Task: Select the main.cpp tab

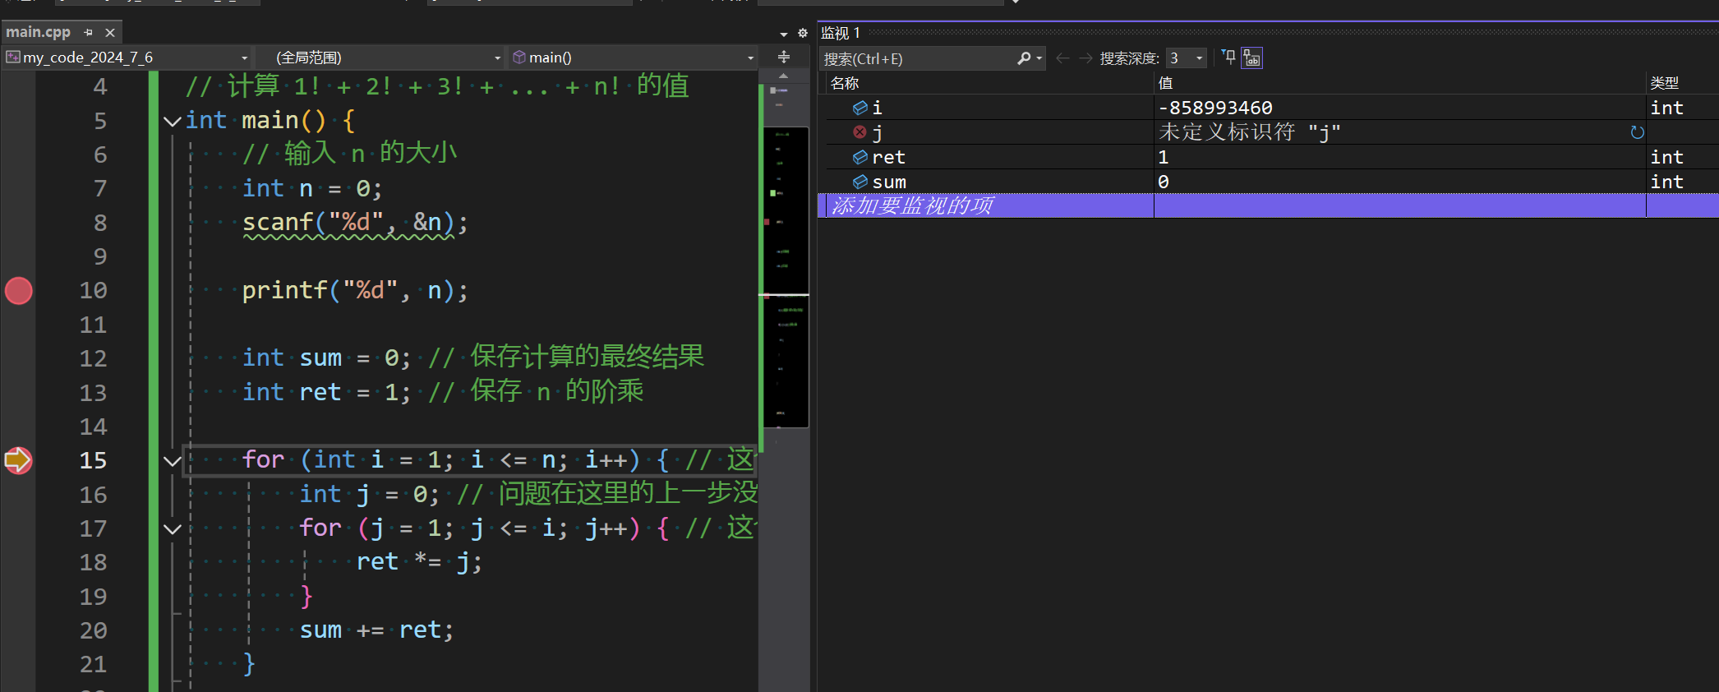Action: (39, 32)
